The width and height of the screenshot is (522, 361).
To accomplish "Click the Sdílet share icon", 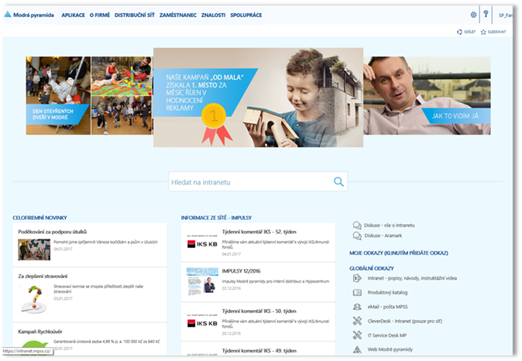I will (x=459, y=32).
